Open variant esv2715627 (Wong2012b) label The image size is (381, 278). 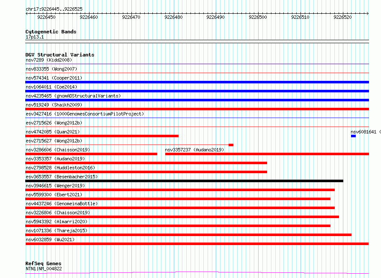[54, 141]
